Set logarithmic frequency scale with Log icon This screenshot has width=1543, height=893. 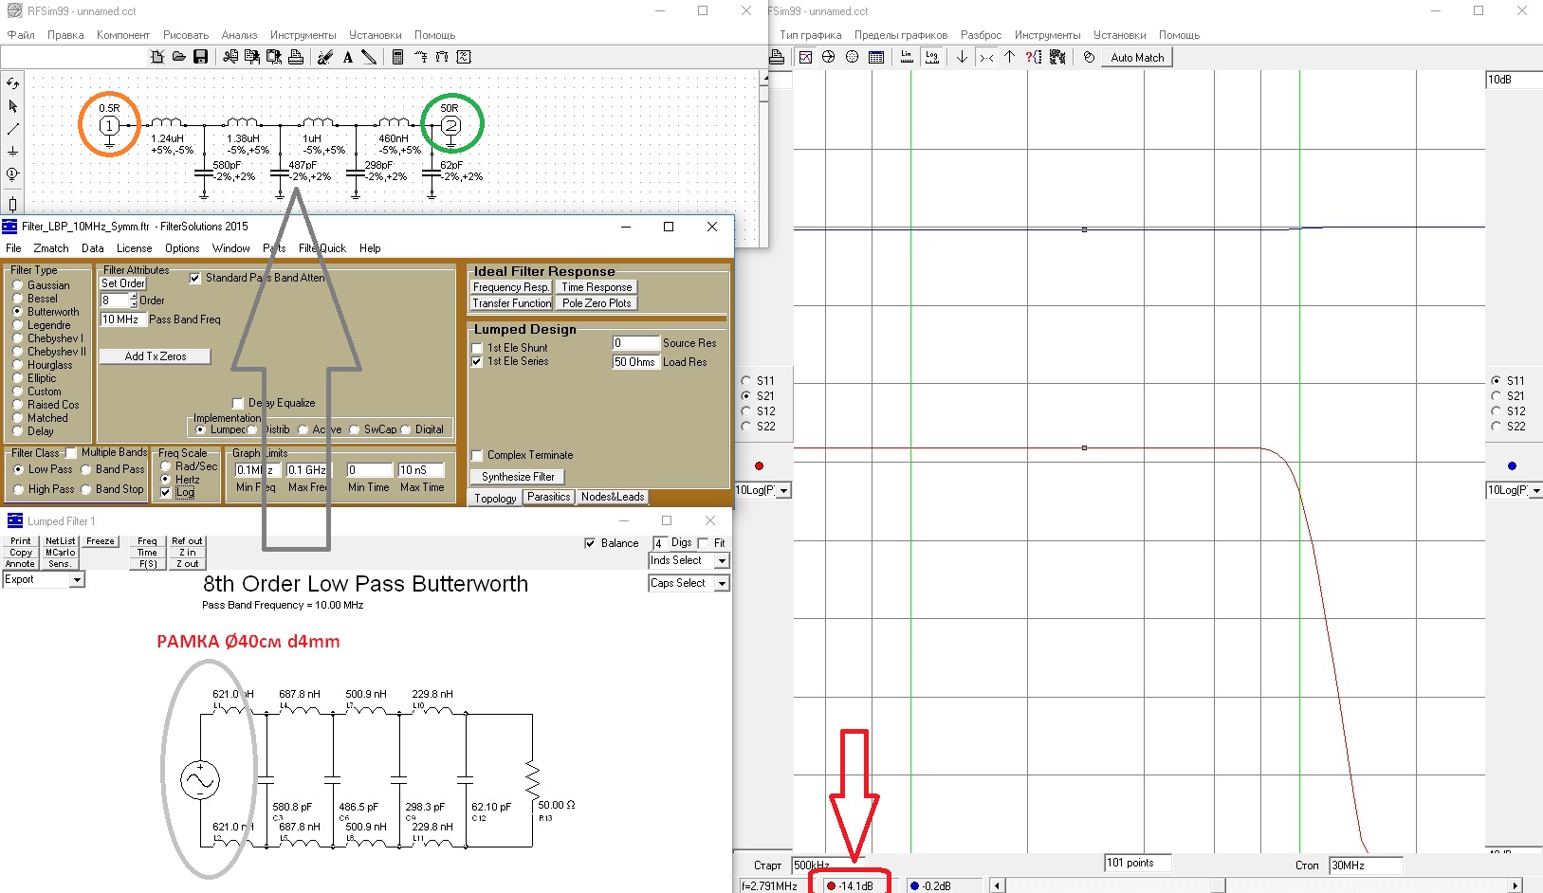[x=932, y=57]
